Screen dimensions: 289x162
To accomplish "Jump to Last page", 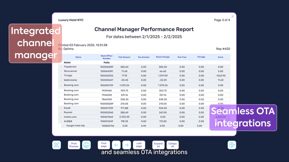I will coord(139,145).
